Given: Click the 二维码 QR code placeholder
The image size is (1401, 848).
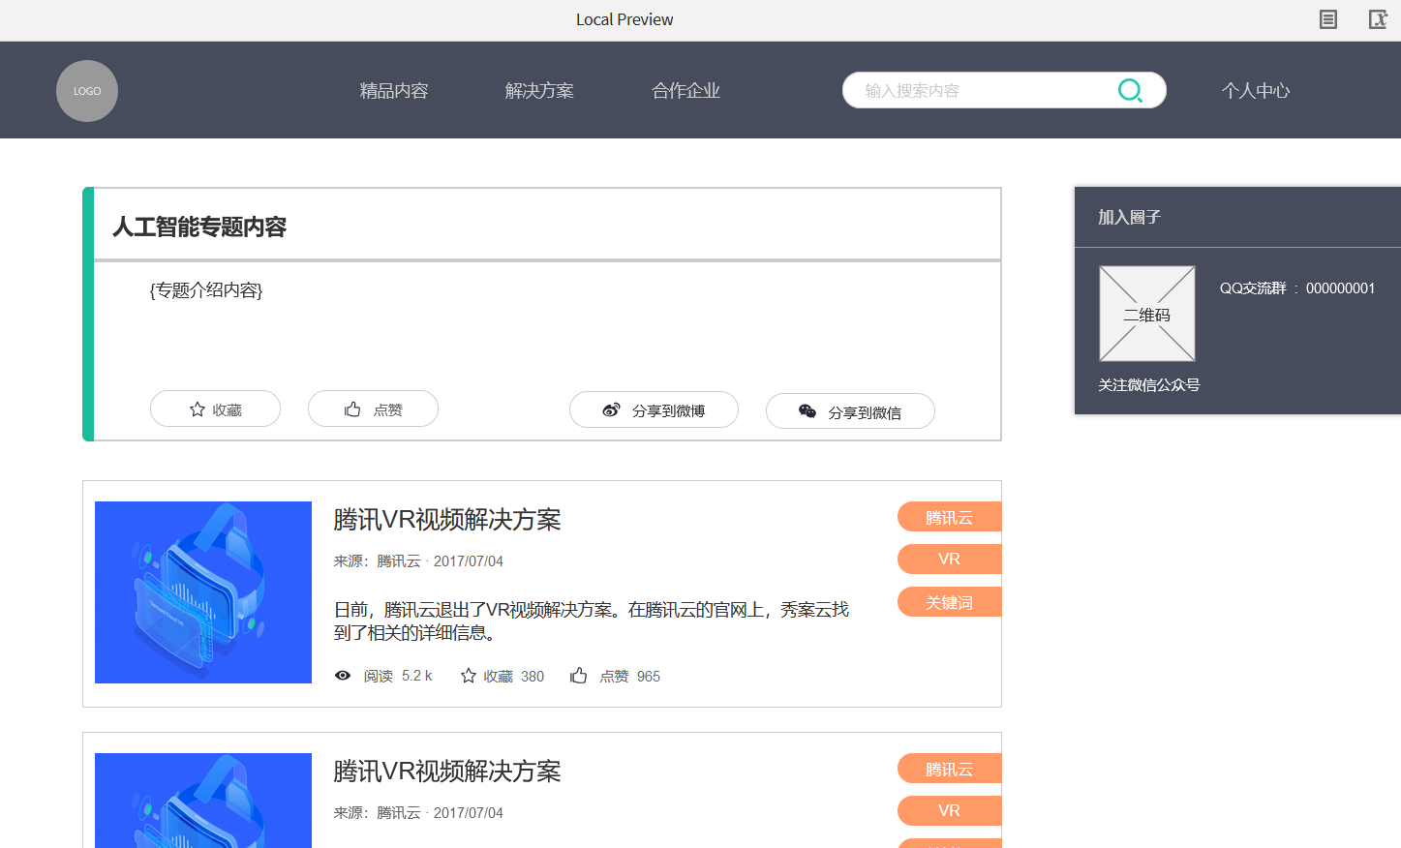Looking at the screenshot, I should [x=1147, y=314].
